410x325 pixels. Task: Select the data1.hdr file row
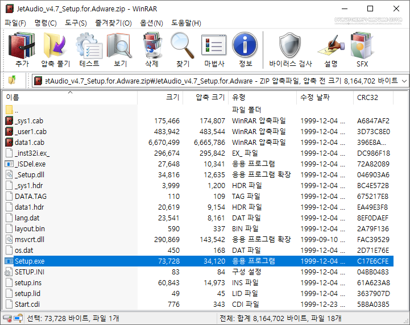[198, 207]
